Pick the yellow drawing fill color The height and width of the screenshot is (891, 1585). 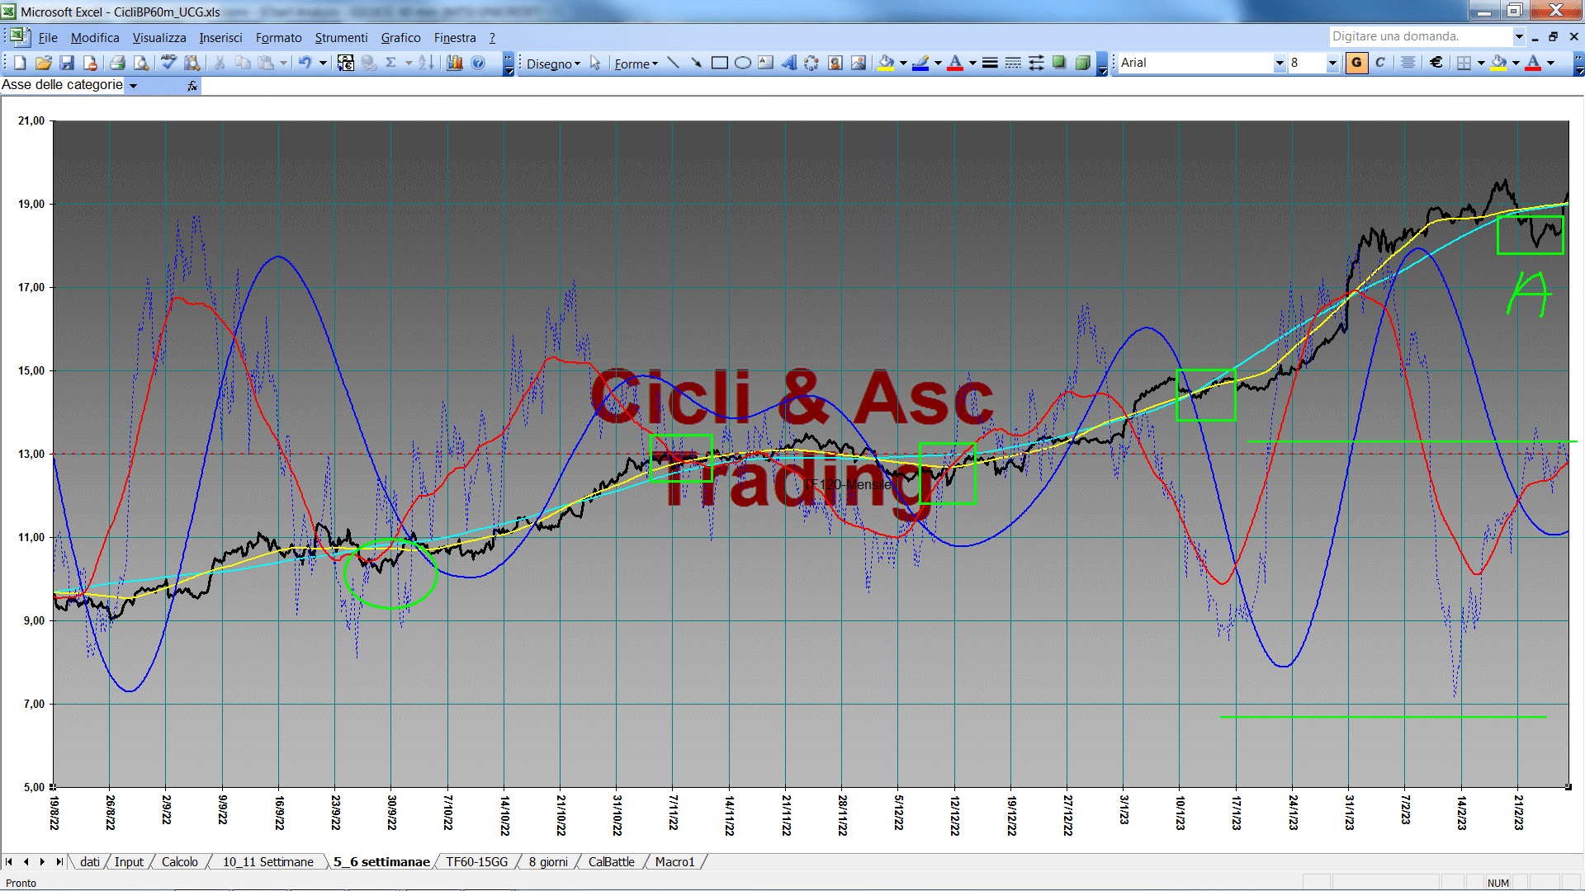pos(887,63)
